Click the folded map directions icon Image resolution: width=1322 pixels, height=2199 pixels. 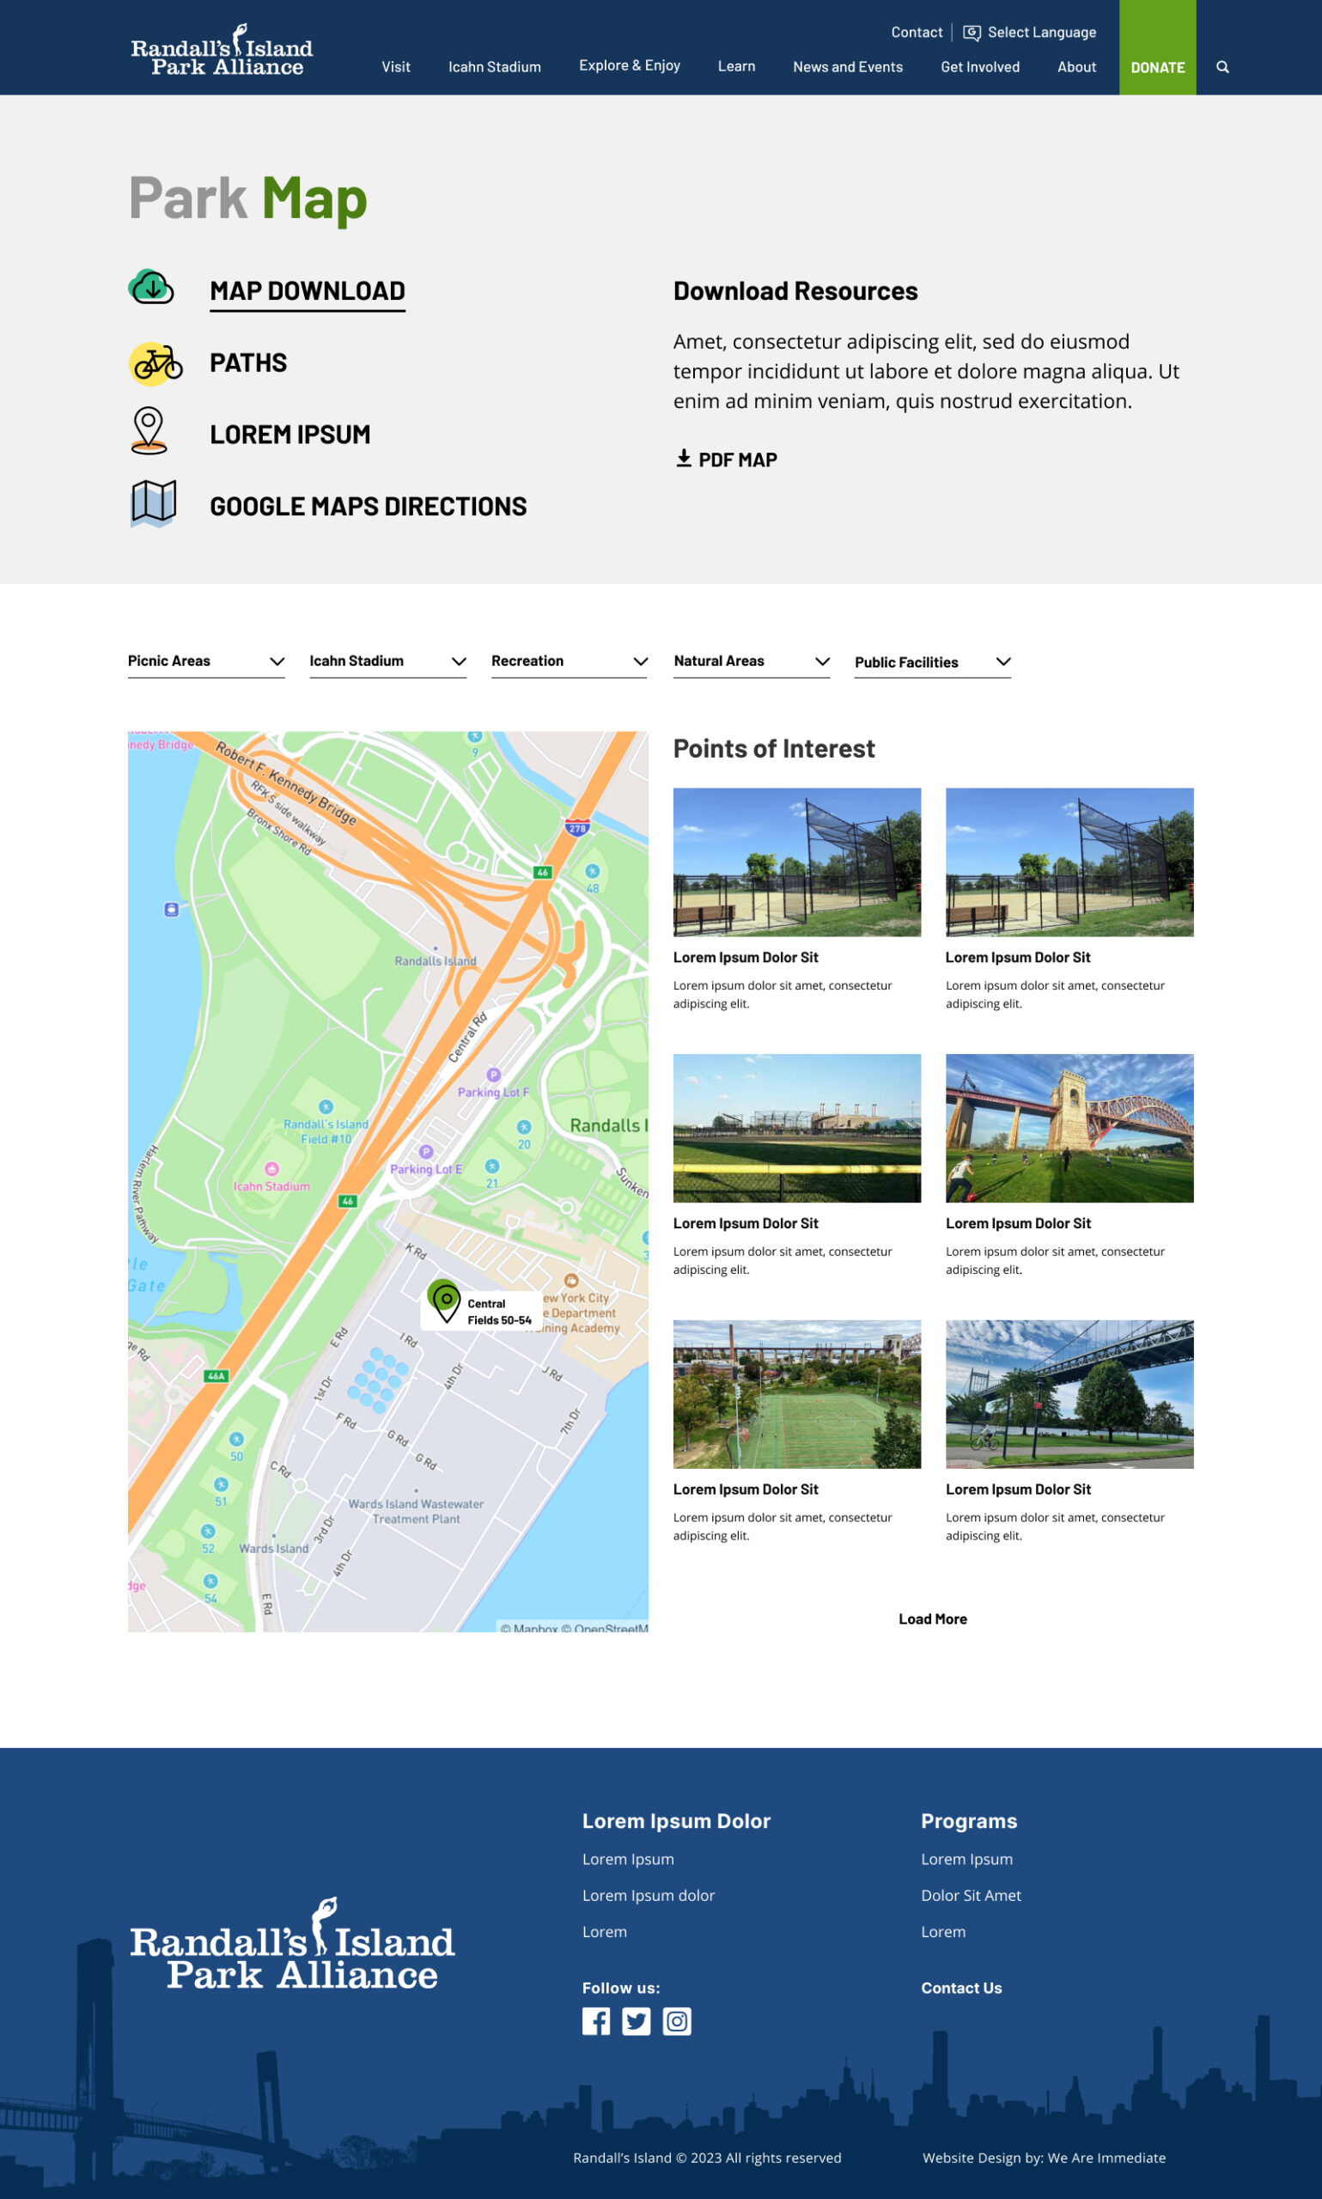tap(153, 503)
